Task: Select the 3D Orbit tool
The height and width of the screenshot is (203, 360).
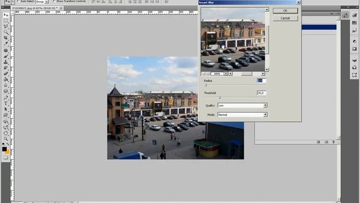Action: point(6,127)
